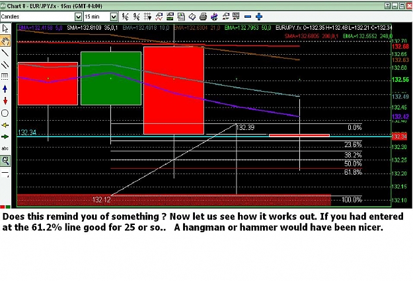The width and height of the screenshot is (413, 281).
Task: Choose the parallel lines channel tool
Action: pos(5,65)
